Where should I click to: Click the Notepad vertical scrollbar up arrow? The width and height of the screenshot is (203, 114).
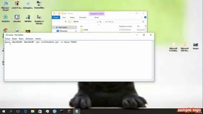pos(153,42)
